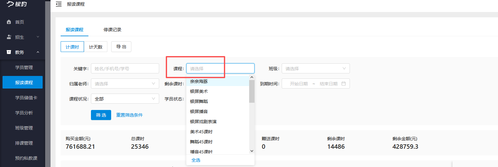This screenshot has width=498, height=167.
Task: Click remaining lessons value 14486
Action: tap(336, 147)
